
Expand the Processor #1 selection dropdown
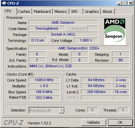tap(62, 111)
